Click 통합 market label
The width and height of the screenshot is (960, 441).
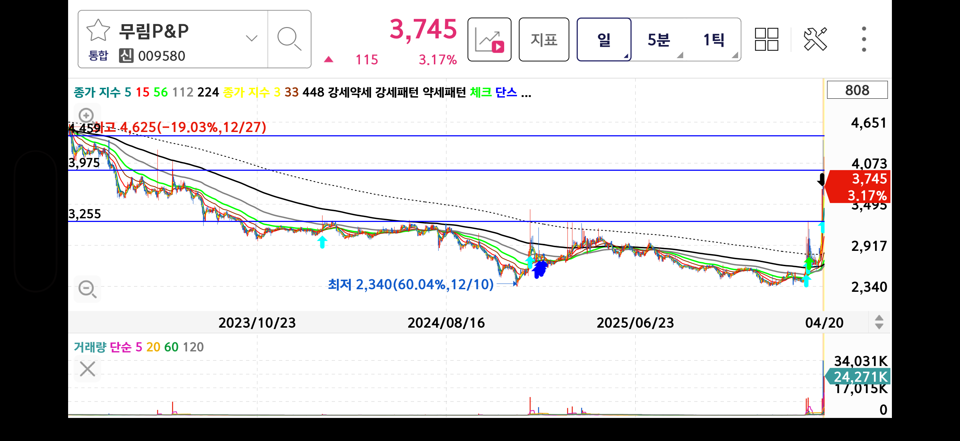coord(98,56)
